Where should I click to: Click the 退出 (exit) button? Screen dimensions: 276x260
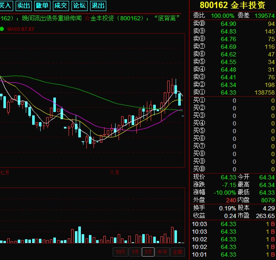tap(98, 6)
